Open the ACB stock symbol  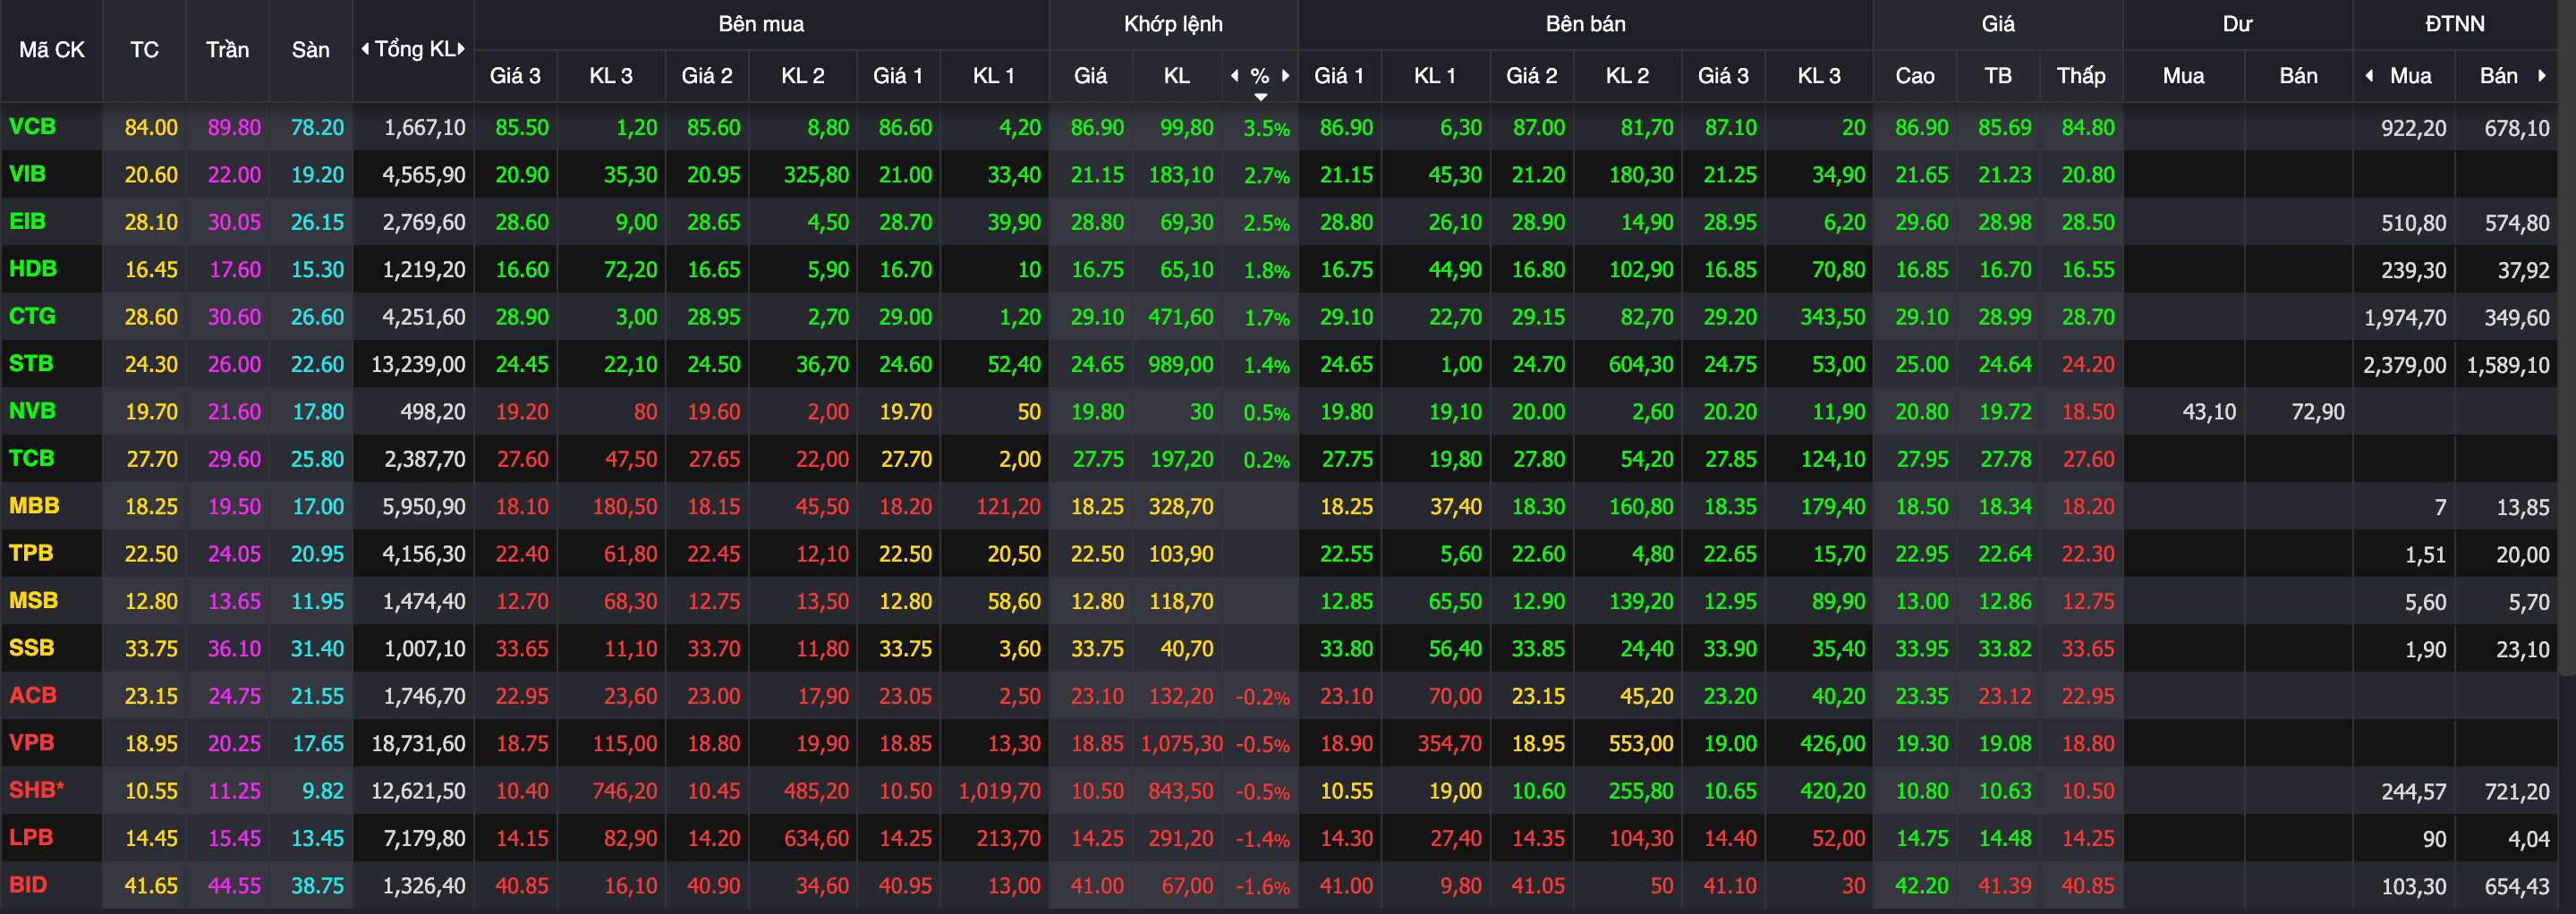click(32, 695)
